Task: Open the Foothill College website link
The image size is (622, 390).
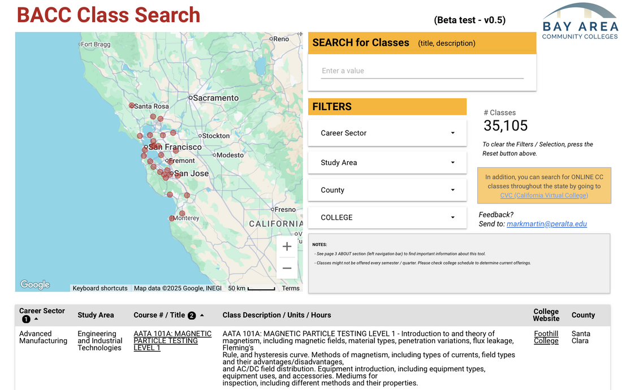Action: coord(546,337)
